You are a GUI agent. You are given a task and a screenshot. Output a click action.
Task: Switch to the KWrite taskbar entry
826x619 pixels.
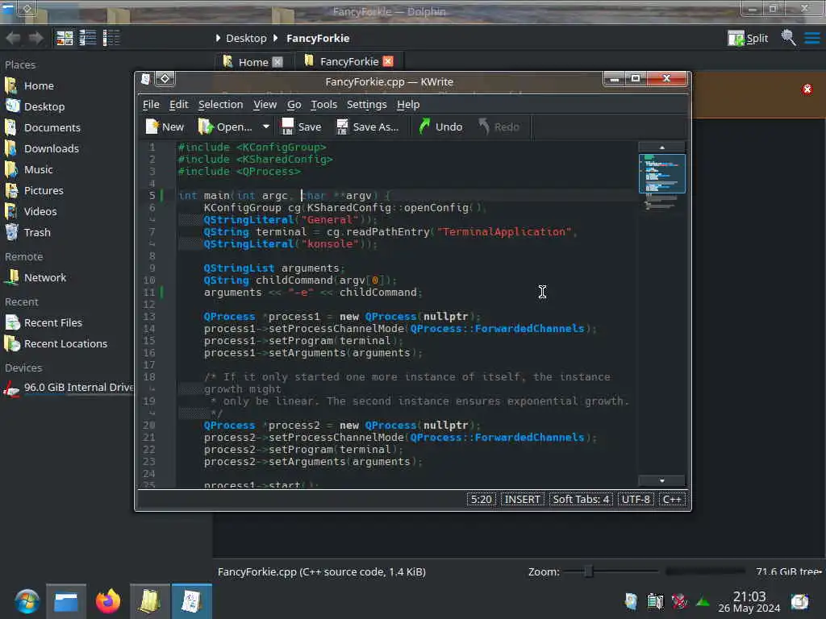click(x=192, y=601)
